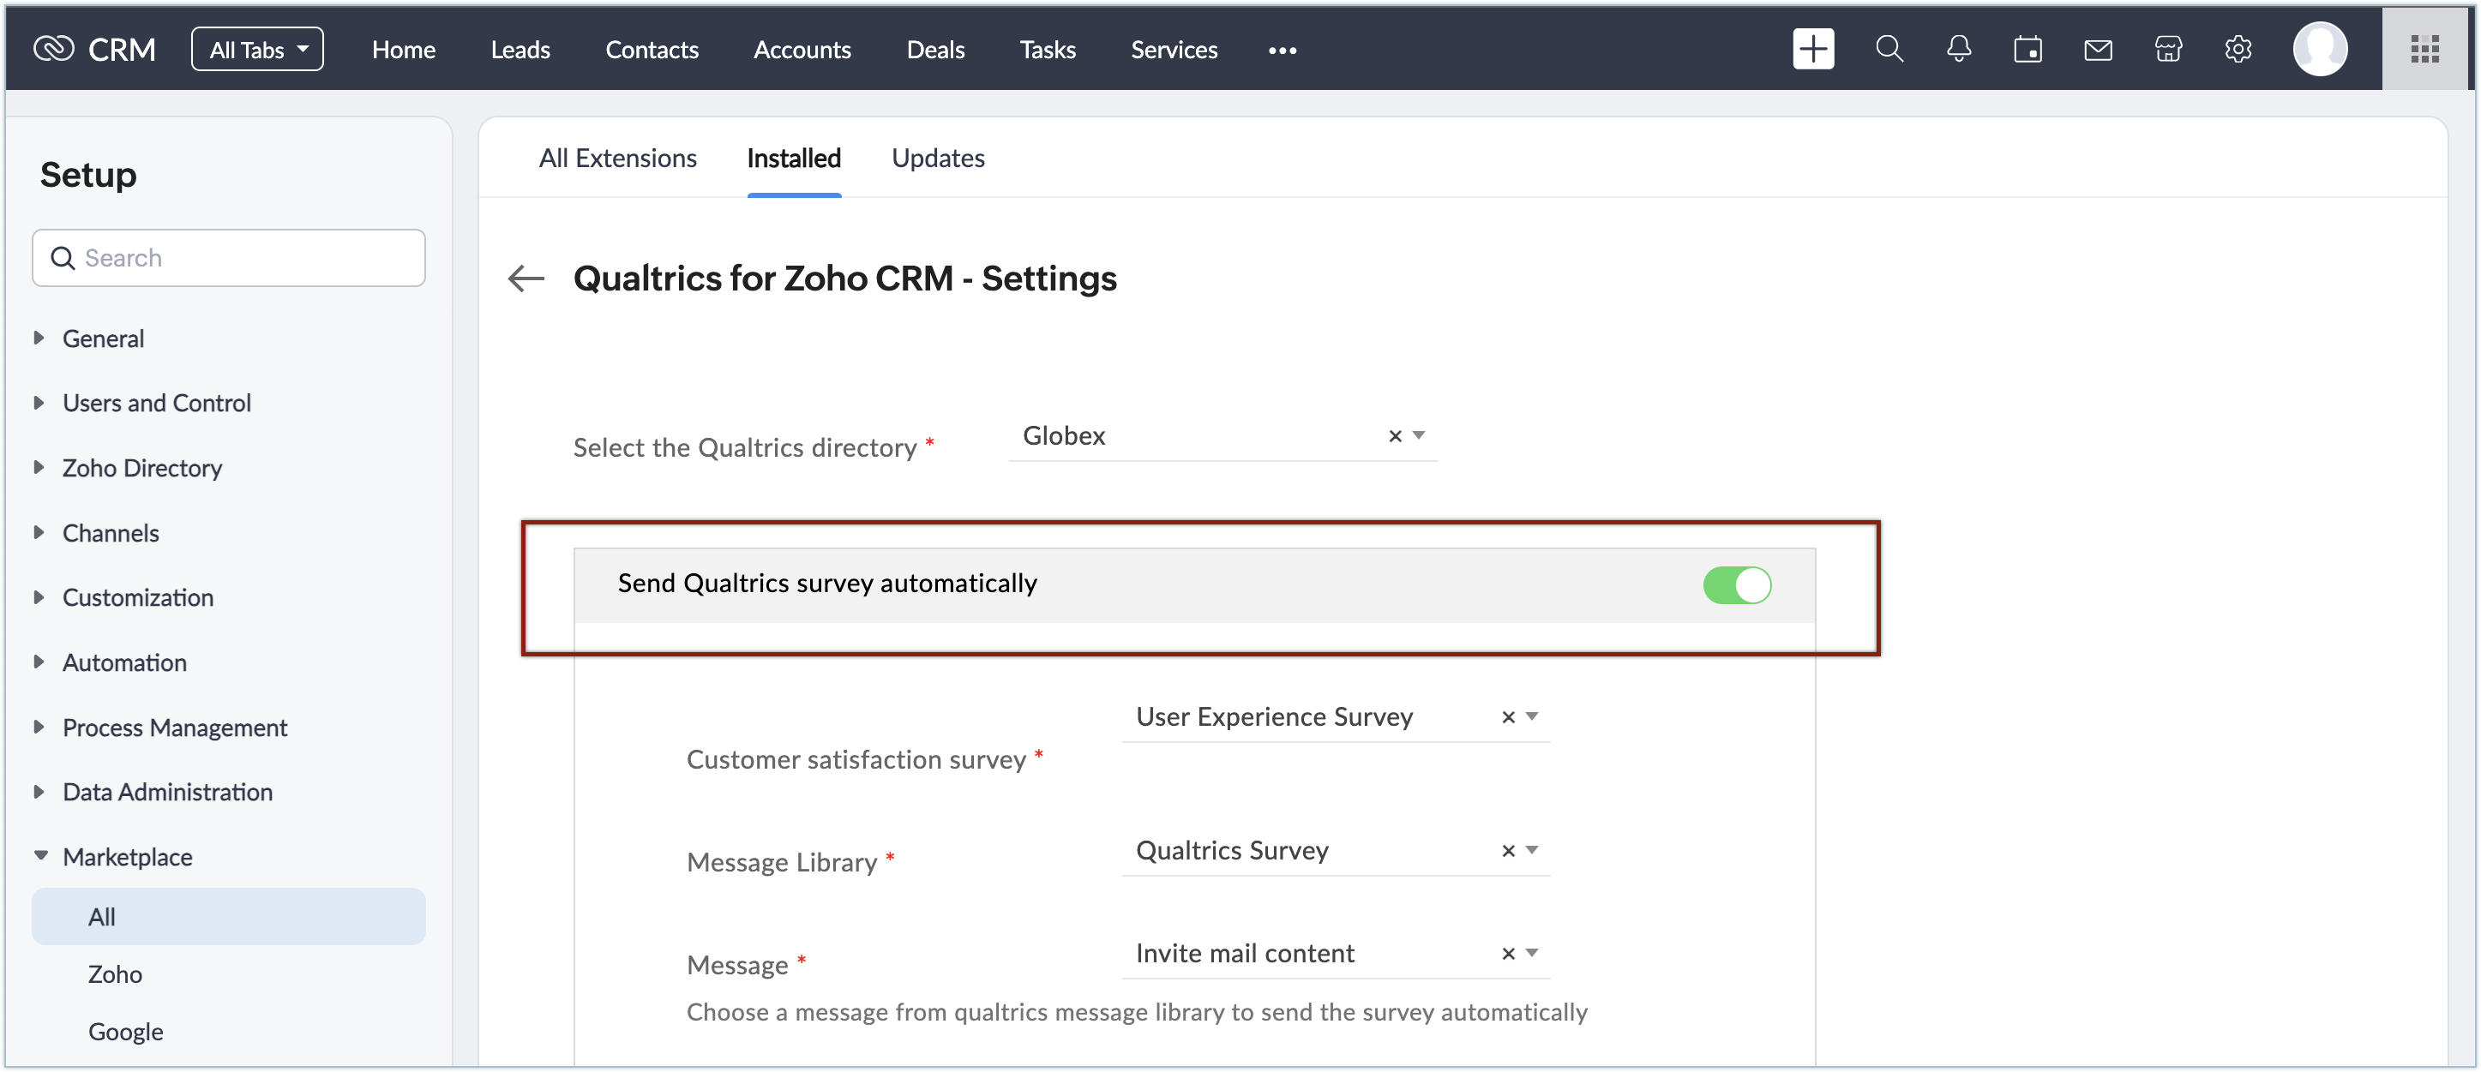Expand the Automation setup section
Image resolution: width=2481 pixels, height=1072 pixels.
pos(124,662)
